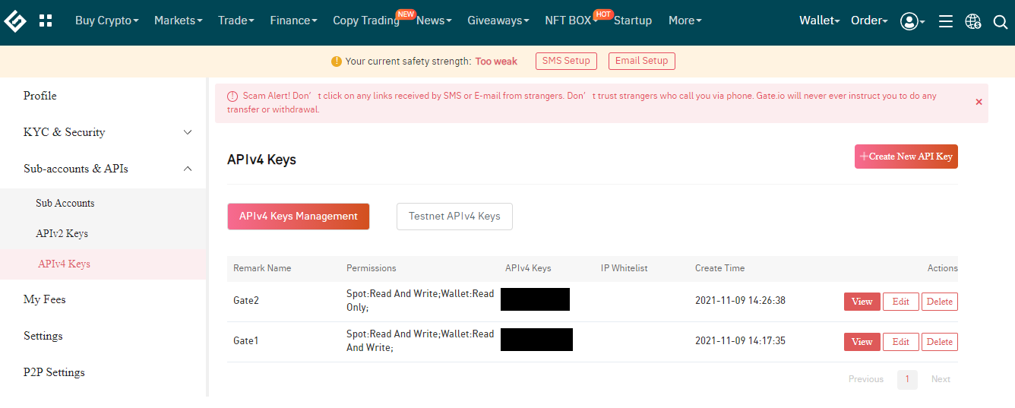View the Gate2 API key
This screenshot has width=1015, height=408.
click(x=862, y=302)
